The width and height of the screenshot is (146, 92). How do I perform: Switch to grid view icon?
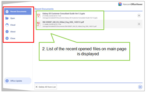[140, 87]
